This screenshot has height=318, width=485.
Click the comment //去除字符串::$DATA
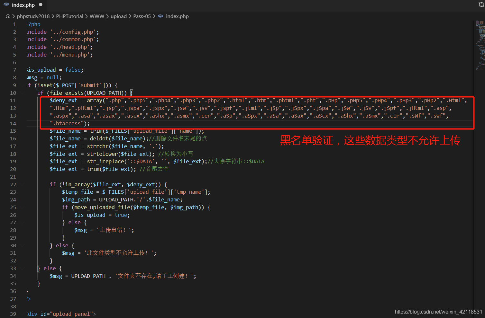tap(236, 161)
